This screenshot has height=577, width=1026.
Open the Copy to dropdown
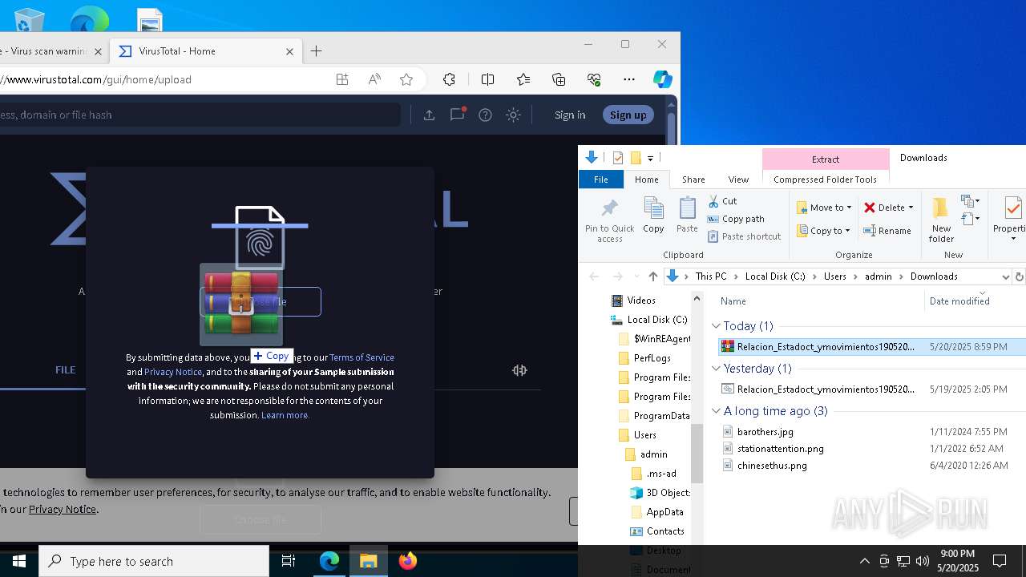coord(823,231)
